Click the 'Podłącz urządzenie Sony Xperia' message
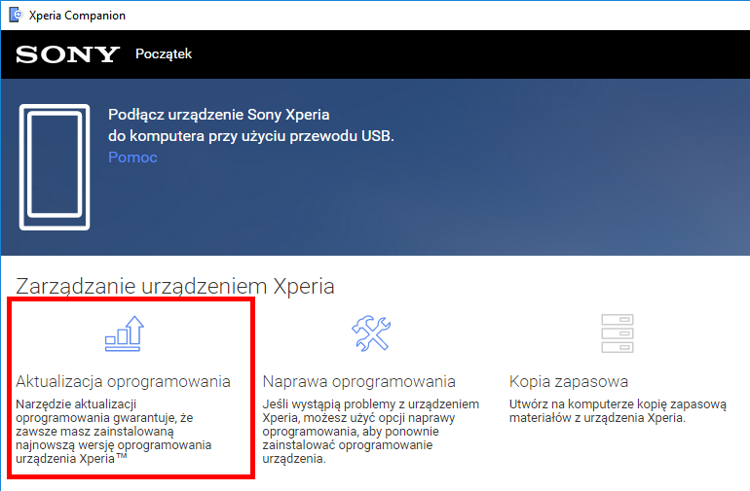 [251, 125]
